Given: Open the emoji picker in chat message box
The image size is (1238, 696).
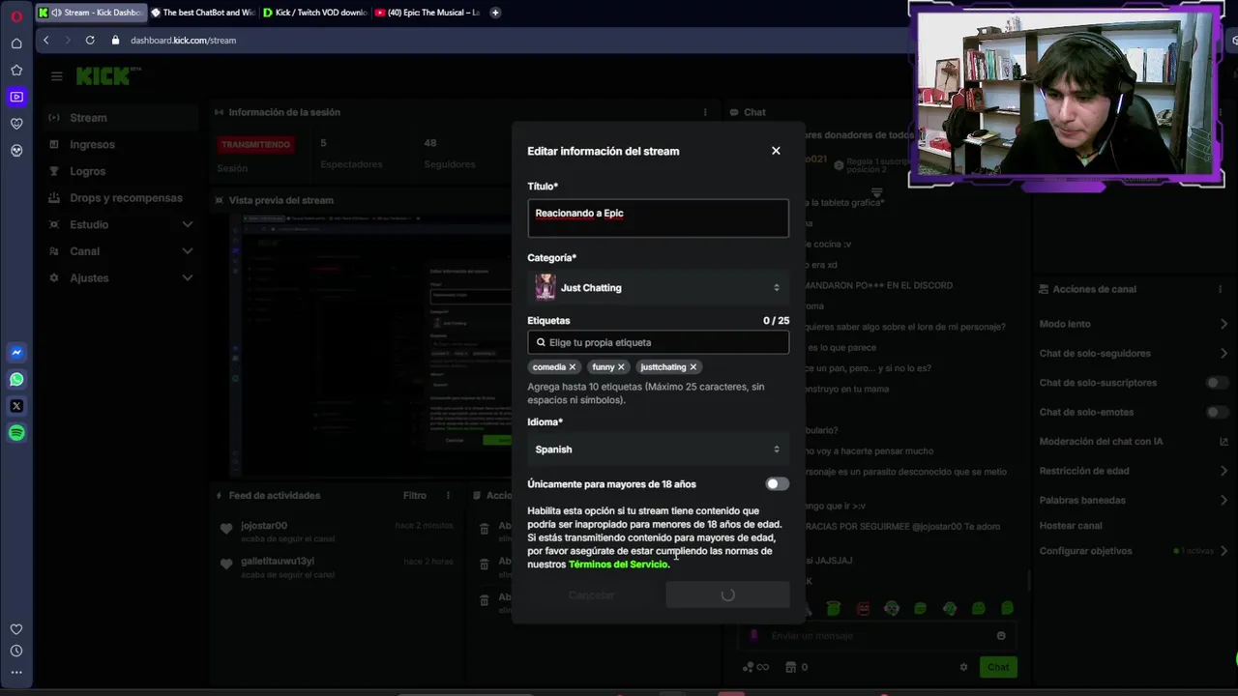Looking at the screenshot, I should [1001, 636].
